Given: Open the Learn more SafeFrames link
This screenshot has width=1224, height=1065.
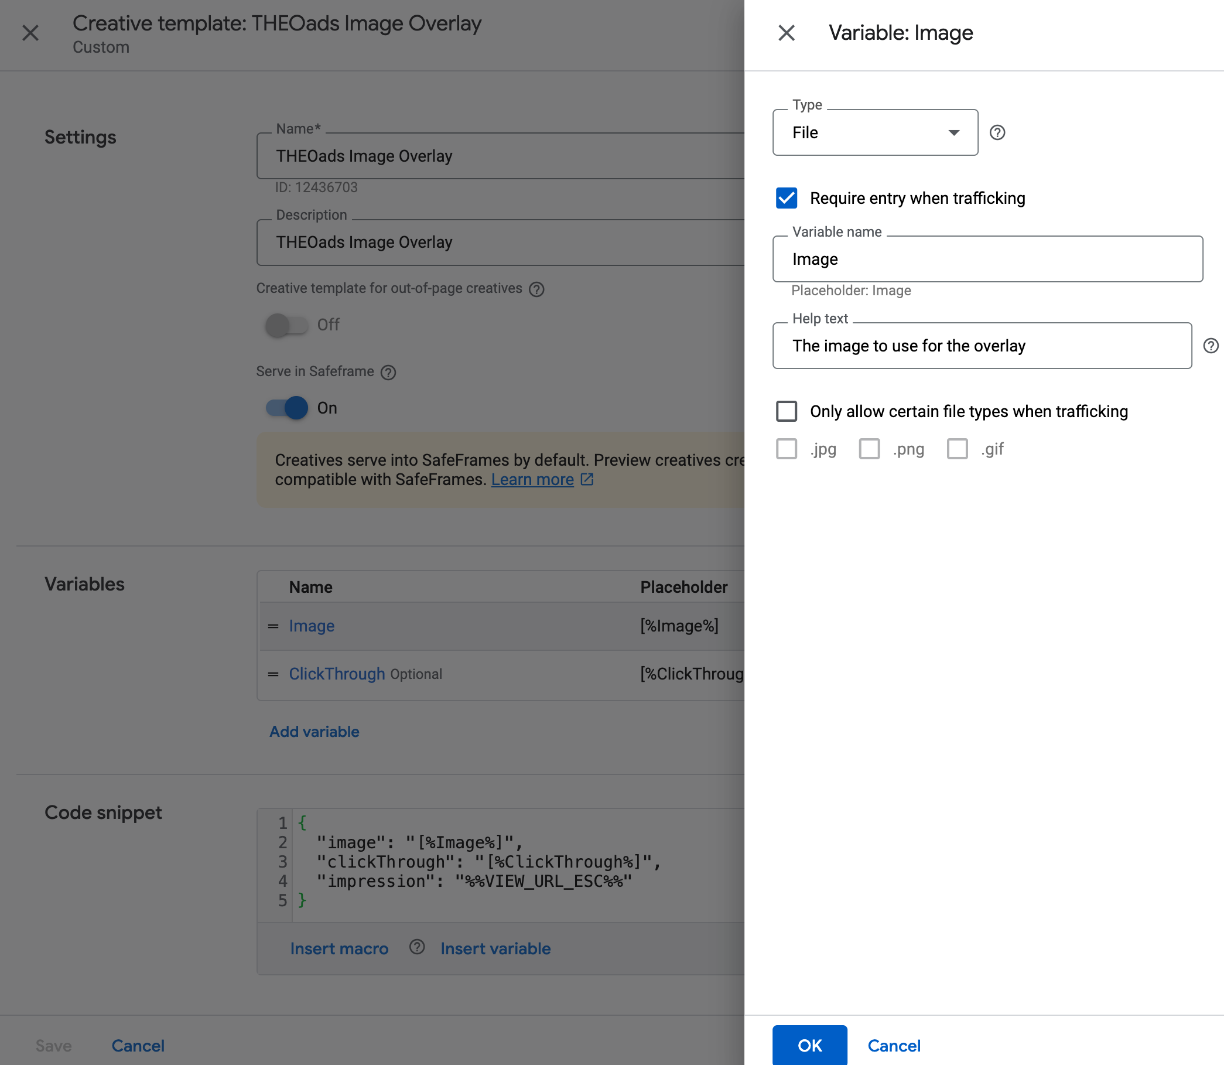Looking at the screenshot, I should coord(532,480).
